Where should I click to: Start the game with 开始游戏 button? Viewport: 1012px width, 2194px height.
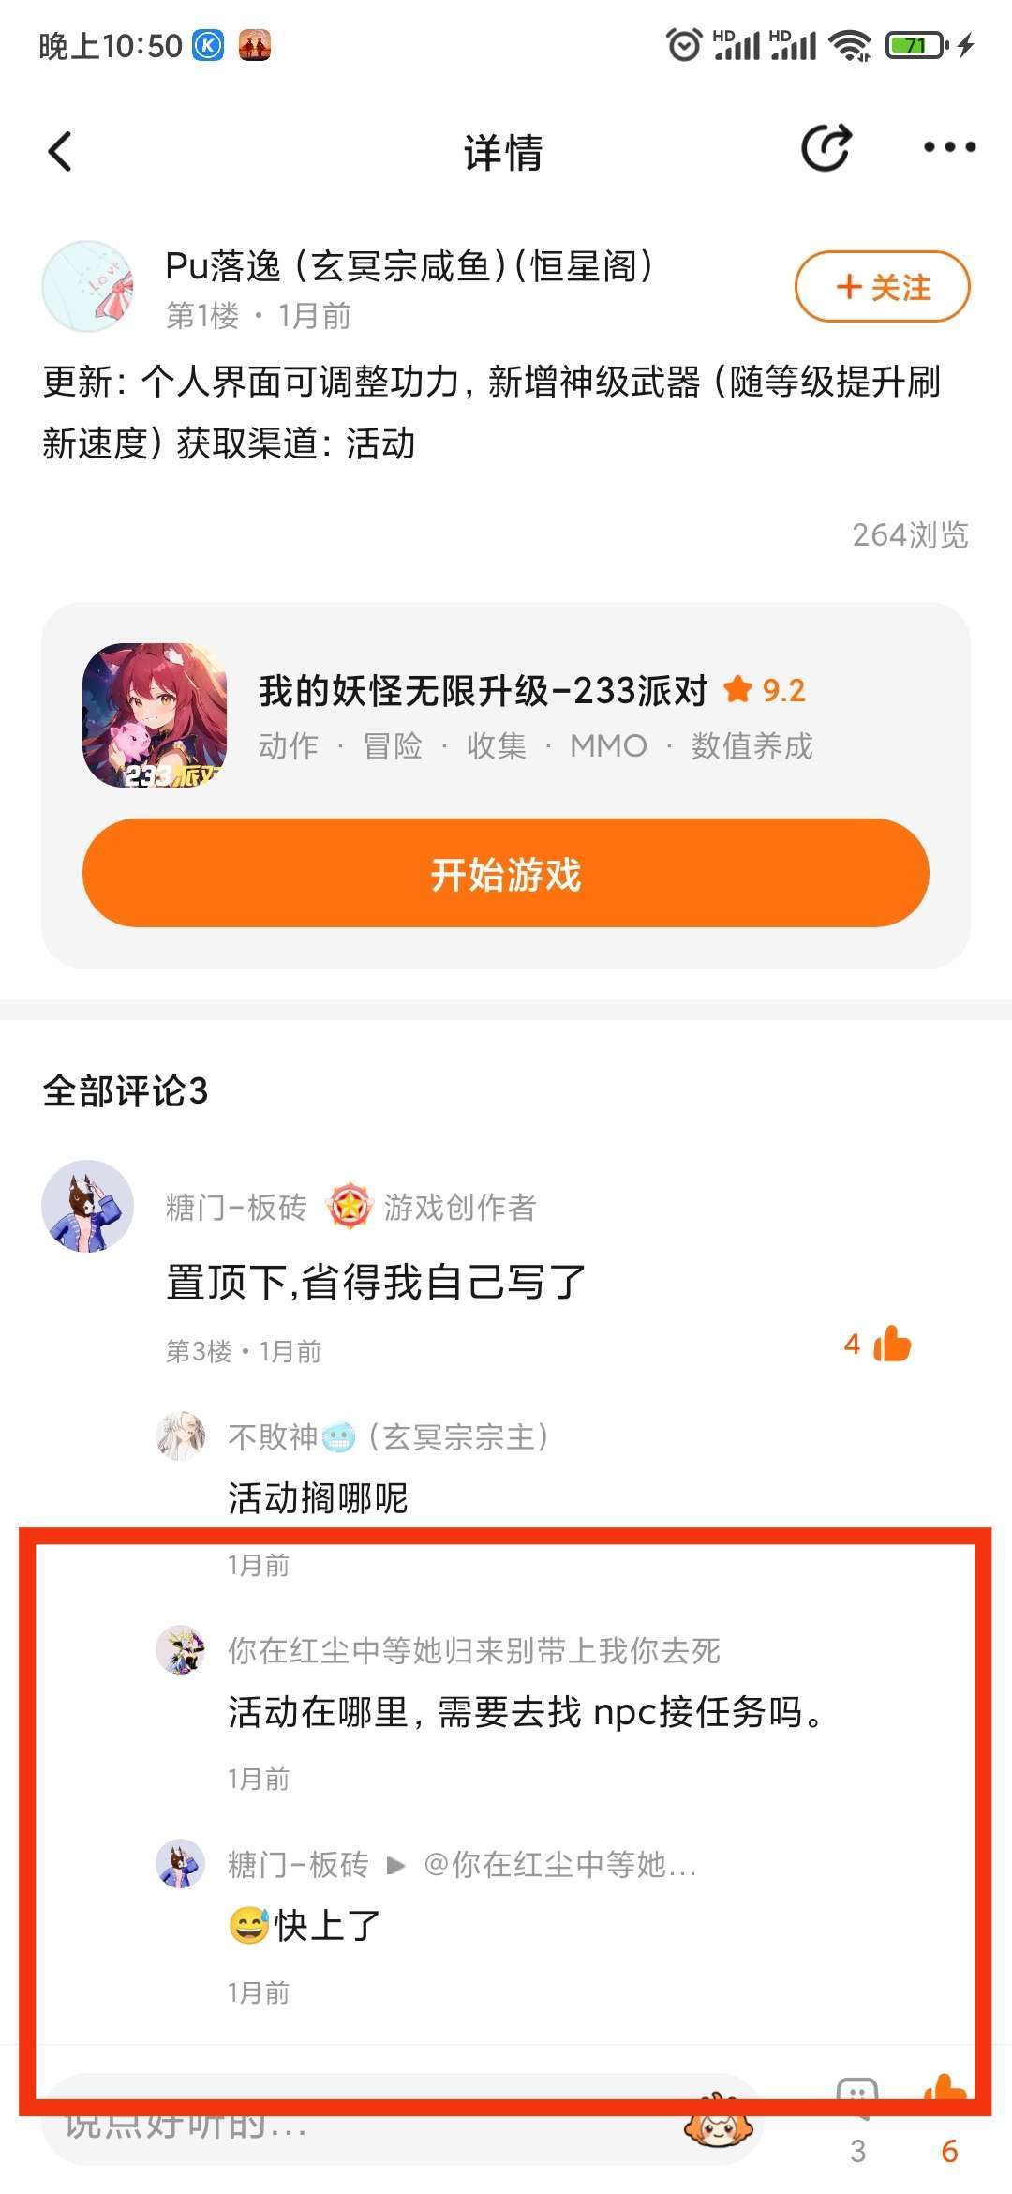506,873
